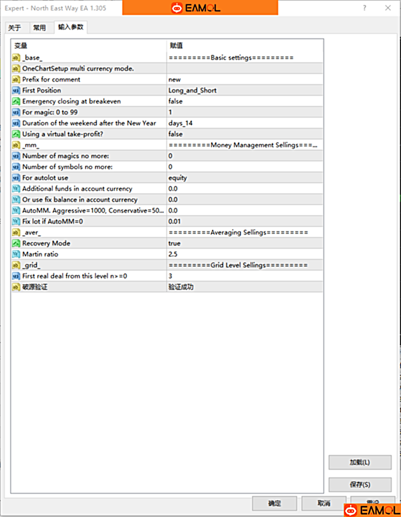Change Using a virtual take-profit false value
The image size is (401, 517).
[245, 134]
